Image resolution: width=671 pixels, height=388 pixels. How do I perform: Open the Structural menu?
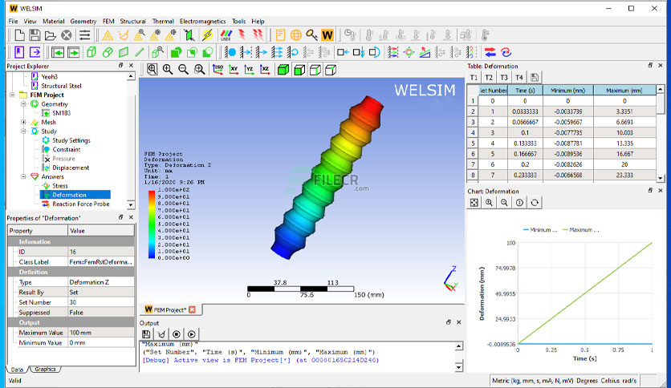click(x=132, y=21)
